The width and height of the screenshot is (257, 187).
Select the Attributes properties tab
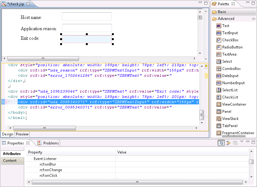click(12, 154)
